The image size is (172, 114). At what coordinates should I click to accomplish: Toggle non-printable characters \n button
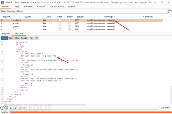tap(31, 38)
